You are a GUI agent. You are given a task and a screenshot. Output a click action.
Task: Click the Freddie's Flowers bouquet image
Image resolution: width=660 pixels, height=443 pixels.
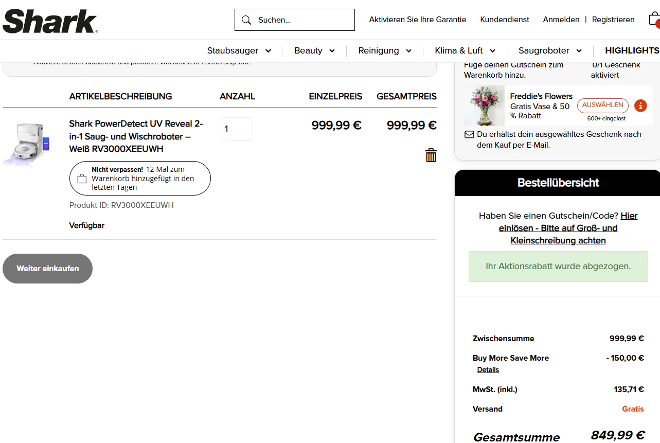point(484,105)
